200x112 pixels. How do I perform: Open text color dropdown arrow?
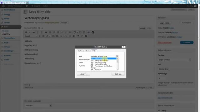[x=50, y=36]
